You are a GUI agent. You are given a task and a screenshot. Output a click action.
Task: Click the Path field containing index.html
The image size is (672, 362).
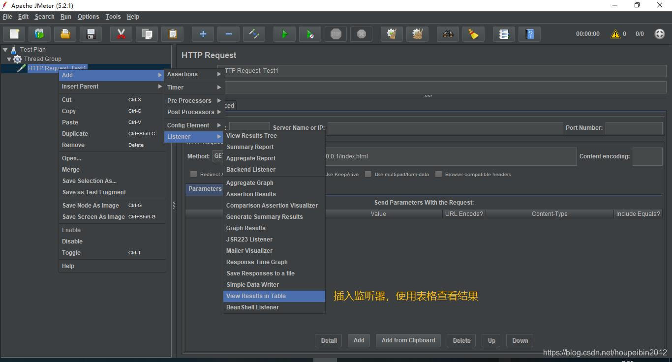click(x=450, y=156)
